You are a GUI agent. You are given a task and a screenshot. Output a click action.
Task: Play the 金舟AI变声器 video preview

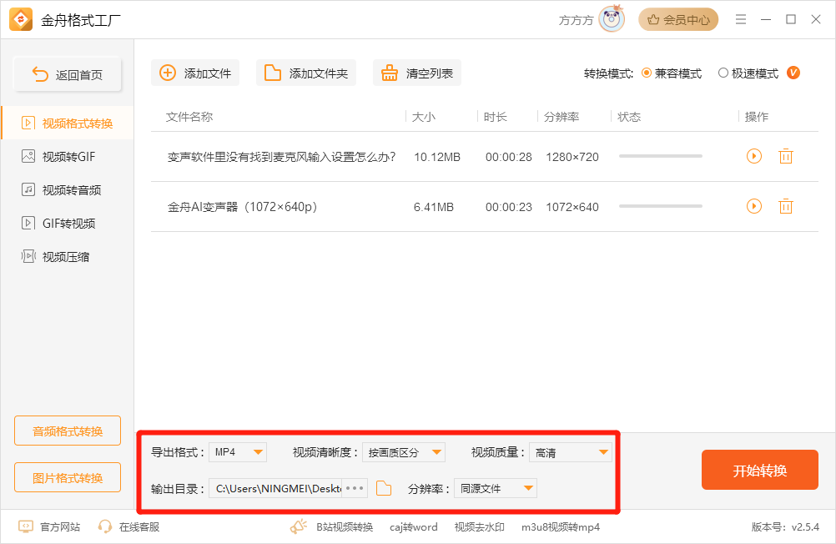(753, 206)
